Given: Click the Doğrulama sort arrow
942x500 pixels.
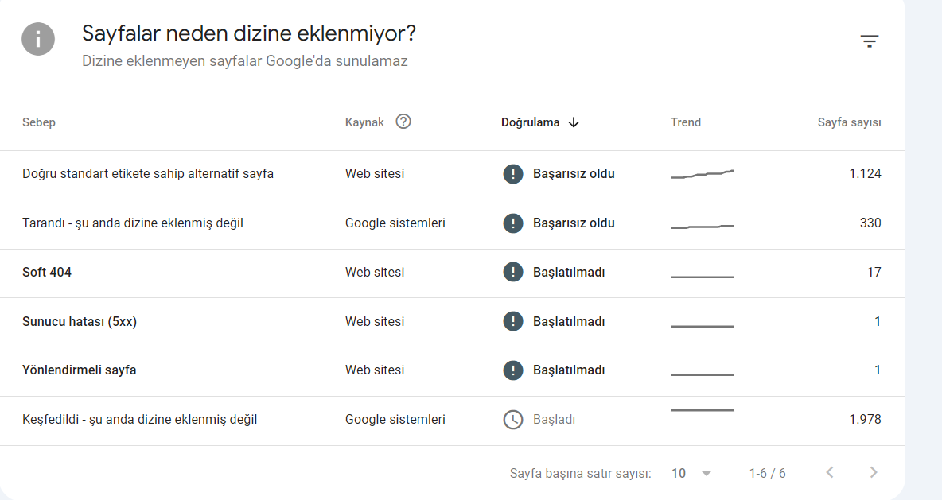Looking at the screenshot, I should click(x=574, y=122).
